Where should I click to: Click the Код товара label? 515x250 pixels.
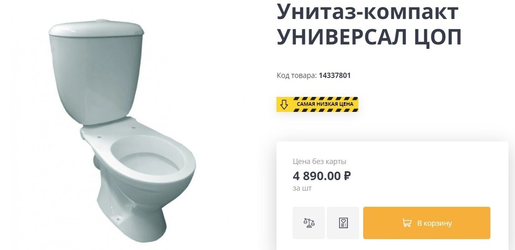[297, 75]
